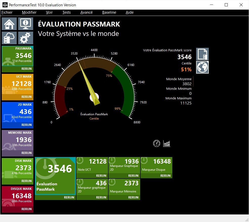Select the DISK MARK 2373 sidebar tile
The height and width of the screenshot is (222, 249).
17,168
